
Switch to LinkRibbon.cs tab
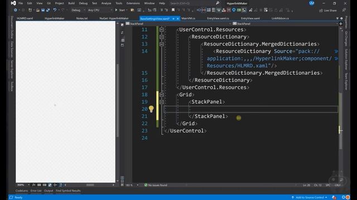280,18
